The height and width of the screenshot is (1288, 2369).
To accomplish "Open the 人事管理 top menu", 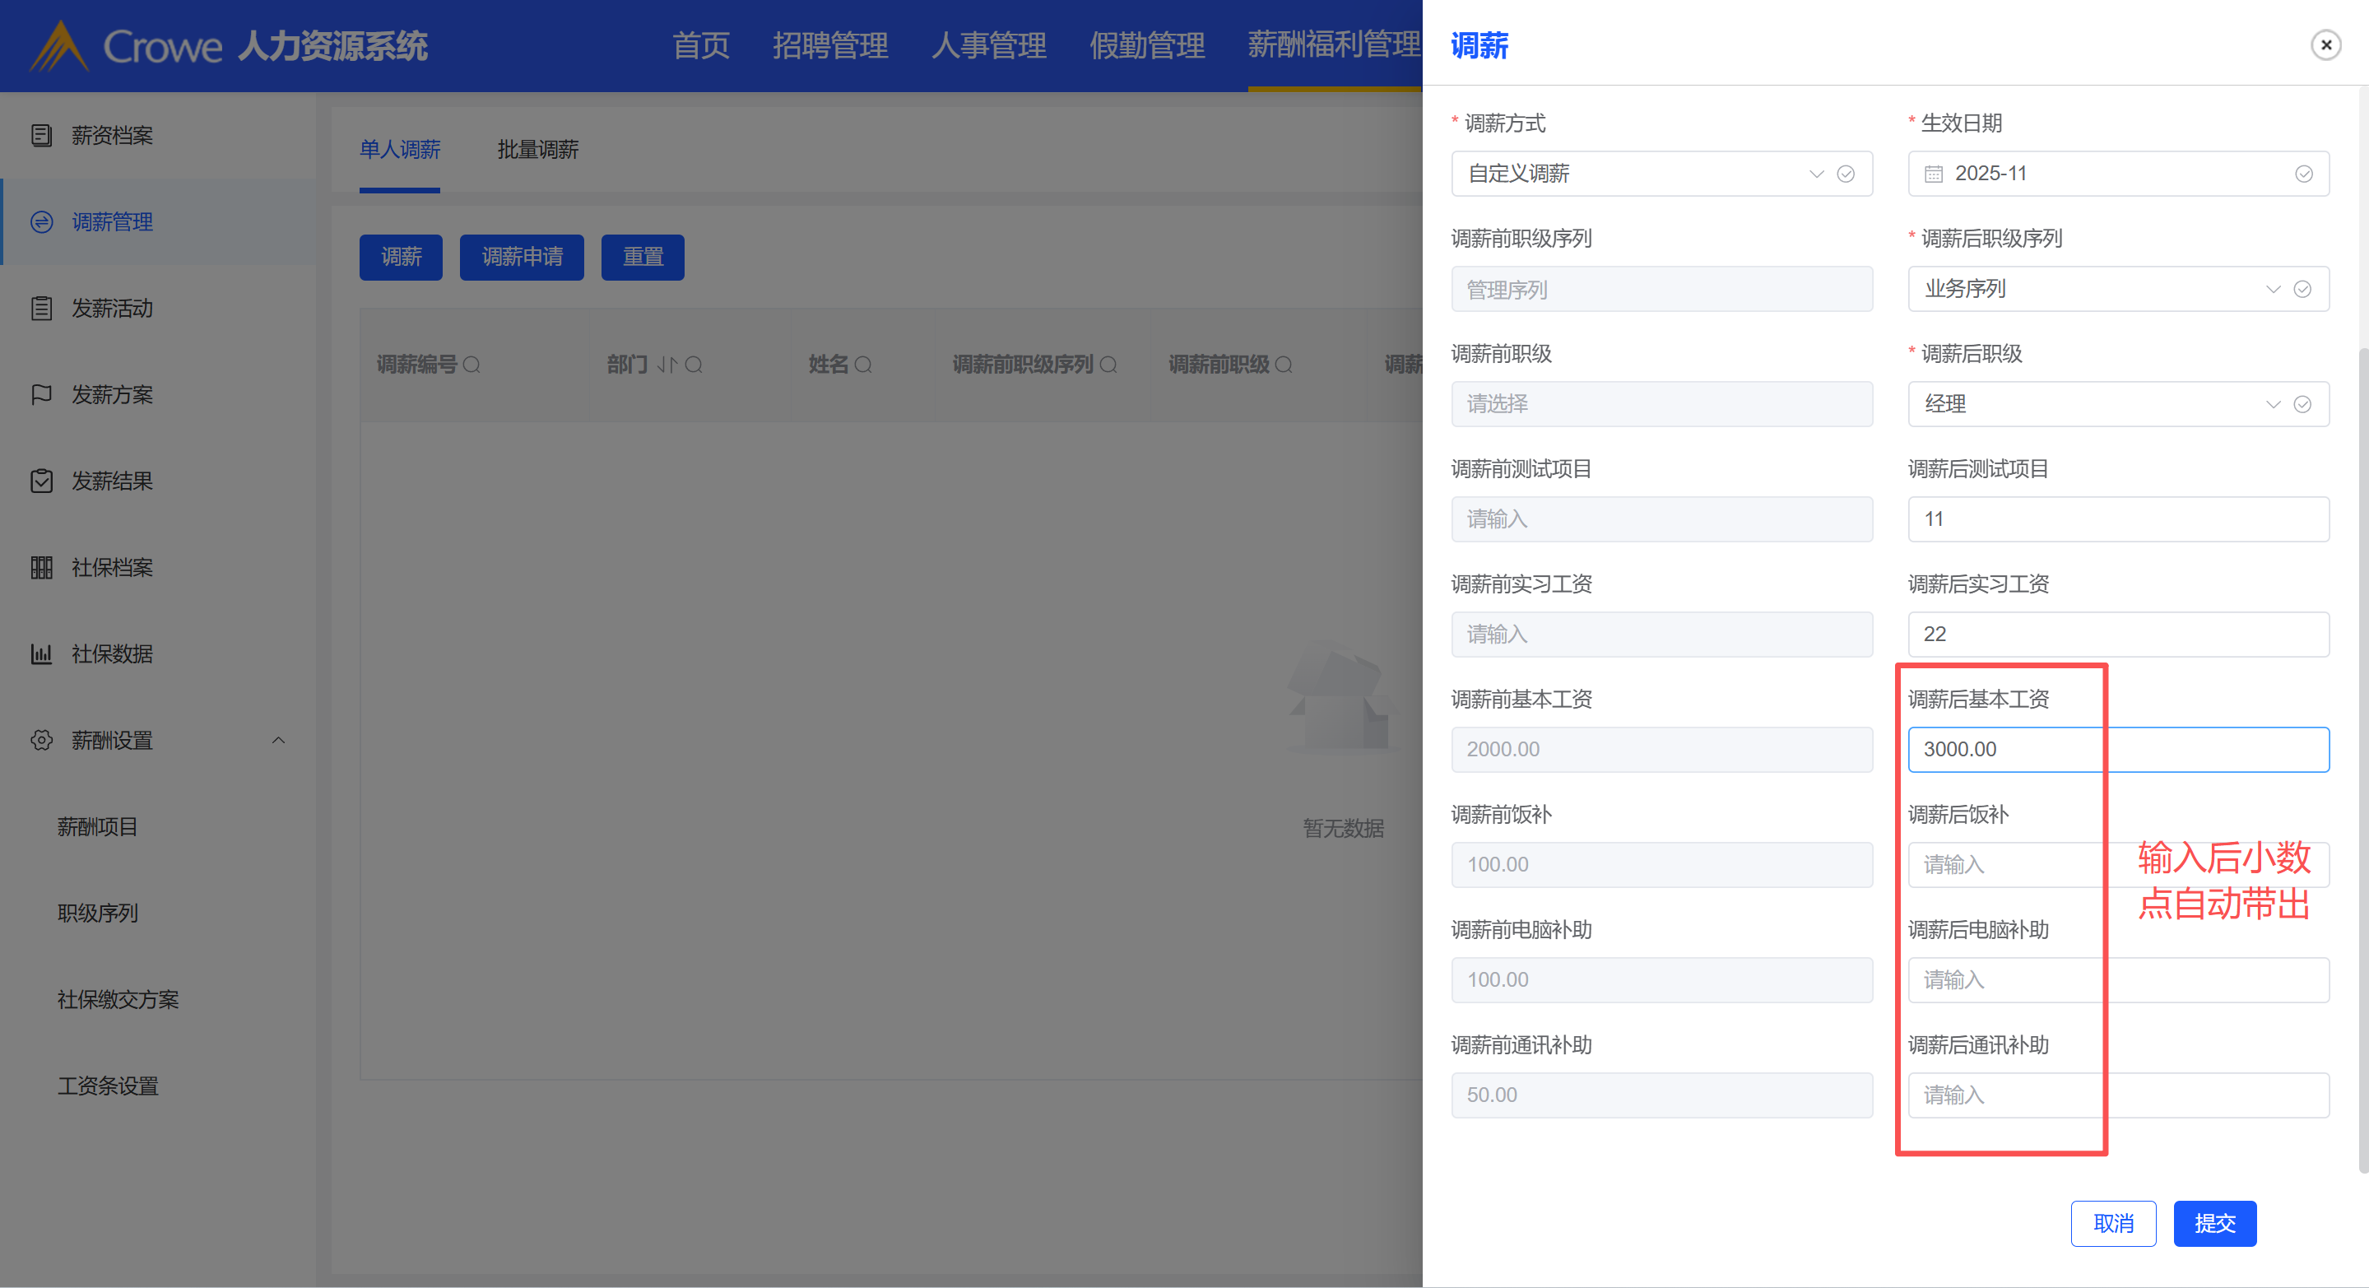I will [988, 45].
